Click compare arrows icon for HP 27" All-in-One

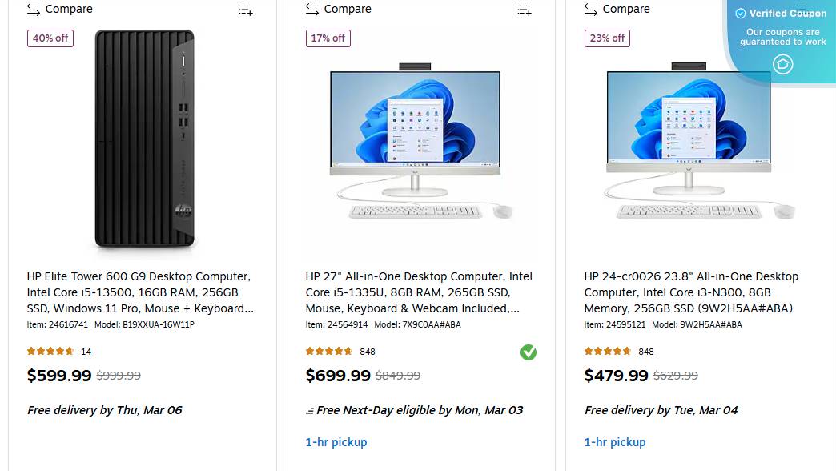coord(312,10)
